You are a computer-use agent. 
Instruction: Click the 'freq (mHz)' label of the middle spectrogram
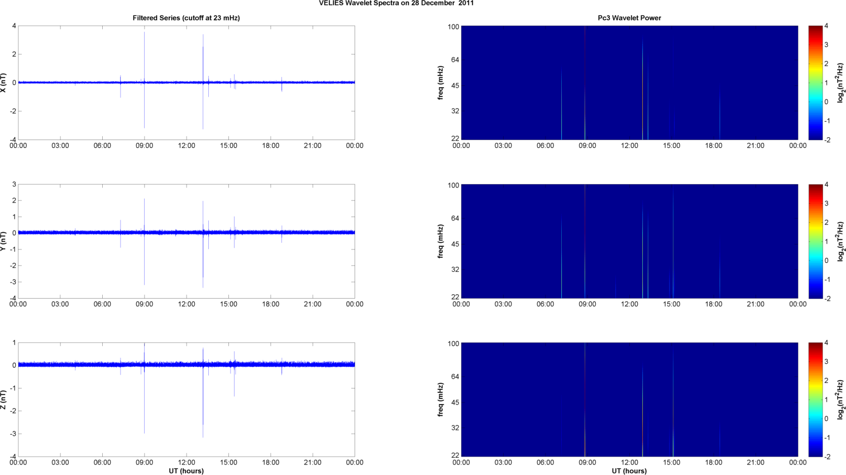[x=441, y=241]
